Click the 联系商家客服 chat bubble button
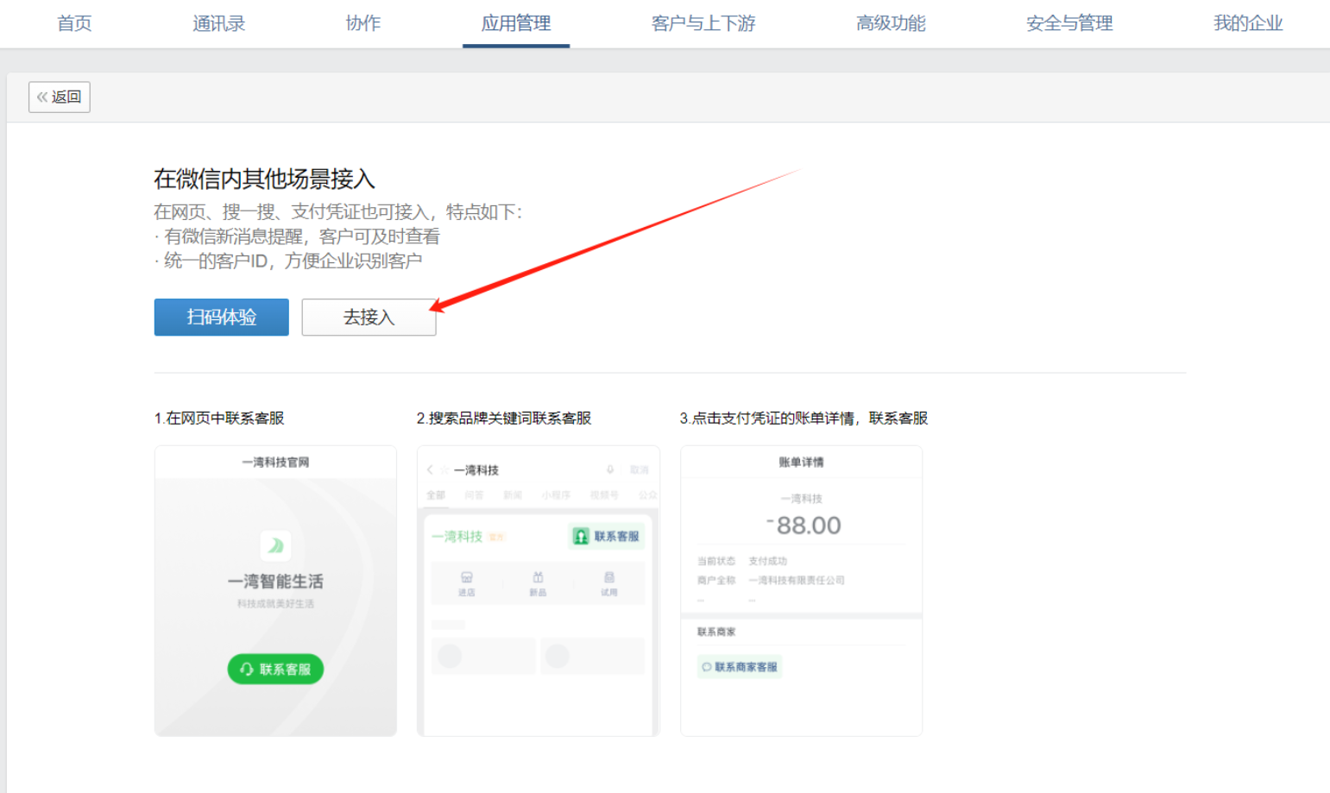The height and width of the screenshot is (793, 1330). pos(740,667)
